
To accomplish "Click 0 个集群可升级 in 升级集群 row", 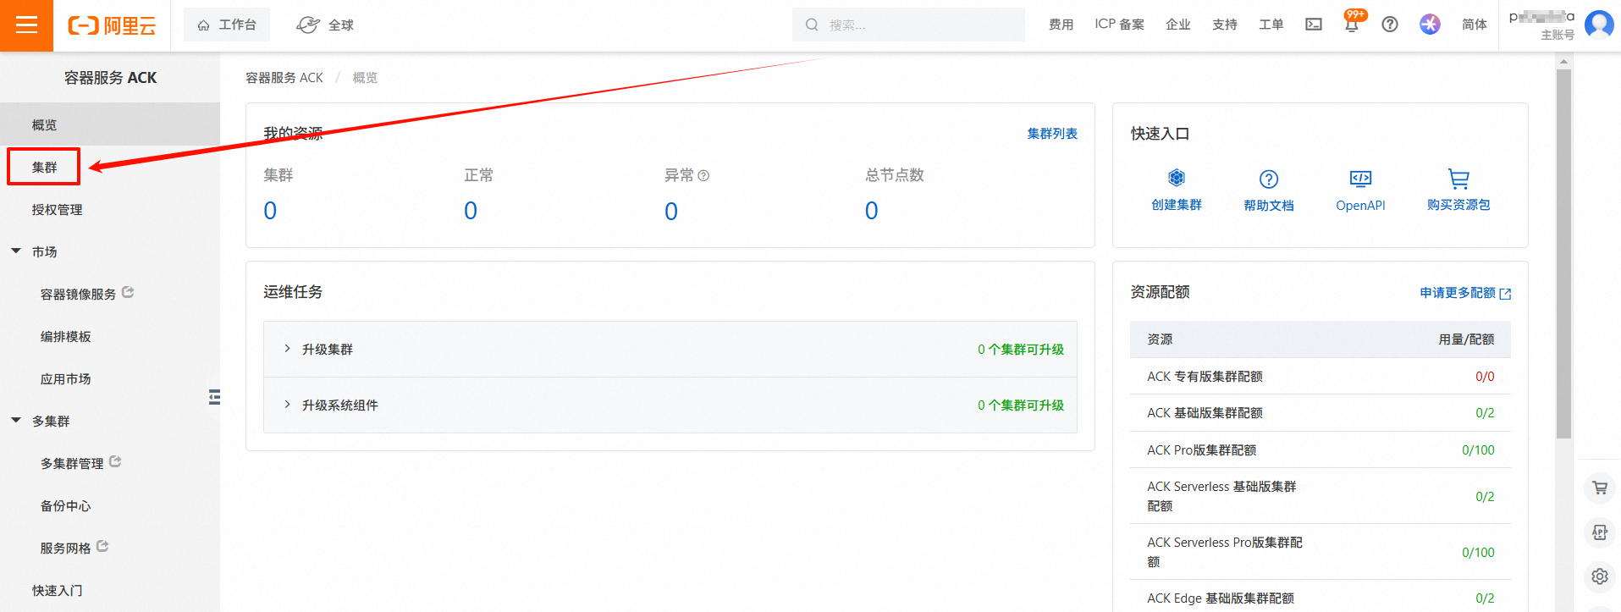I will (1021, 350).
